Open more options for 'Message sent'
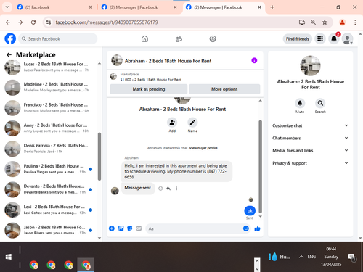The height and width of the screenshot is (272, 363). tap(176, 189)
